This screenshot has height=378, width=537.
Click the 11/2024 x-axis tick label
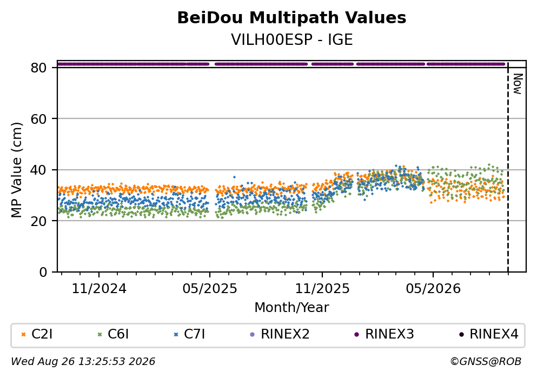(x=99, y=289)
